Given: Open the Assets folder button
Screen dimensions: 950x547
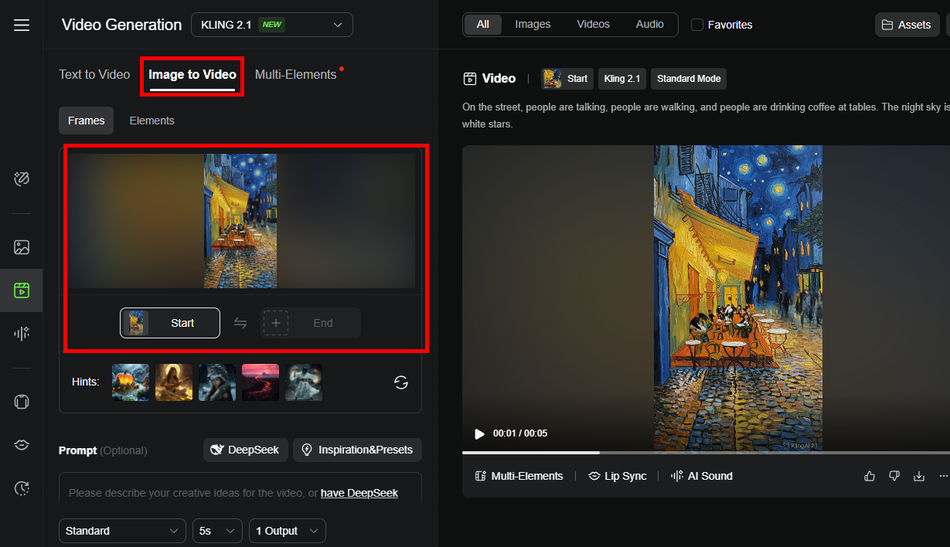Looking at the screenshot, I should 907,25.
